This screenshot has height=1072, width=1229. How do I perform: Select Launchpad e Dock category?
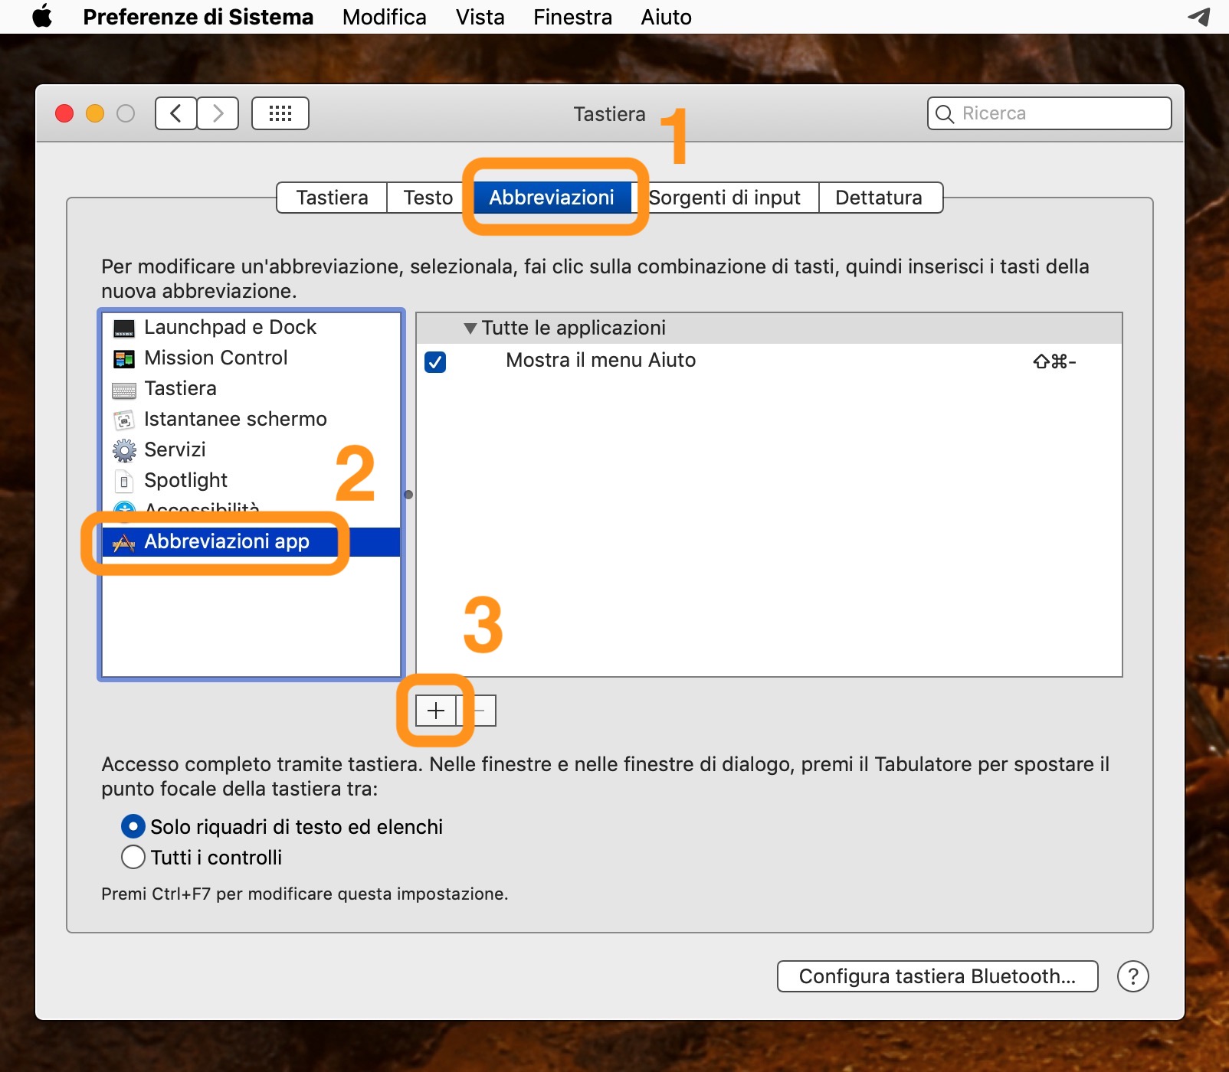coord(251,328)
